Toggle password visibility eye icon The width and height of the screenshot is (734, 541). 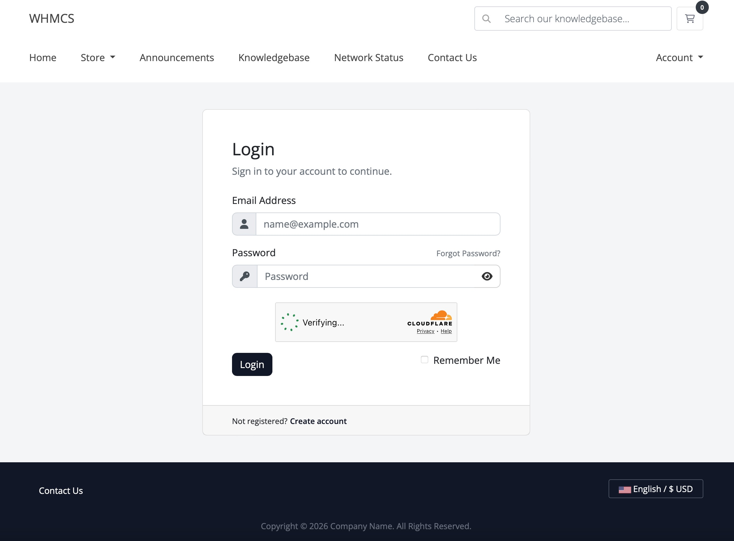click(x=486, y=276)
